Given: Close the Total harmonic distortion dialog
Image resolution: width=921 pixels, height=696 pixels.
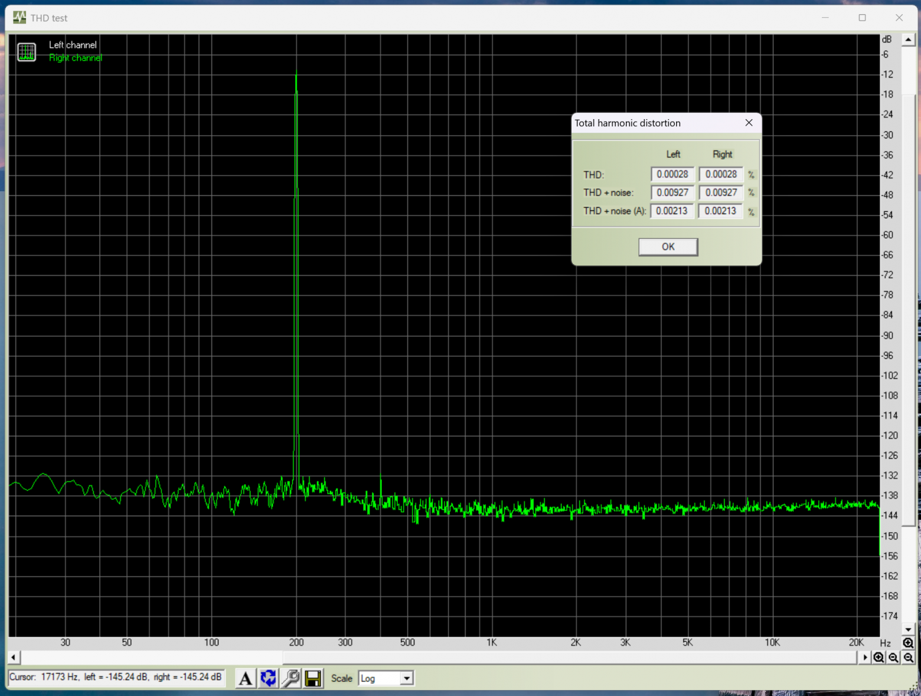Looking at the screenshot, I should click(749, 123).
